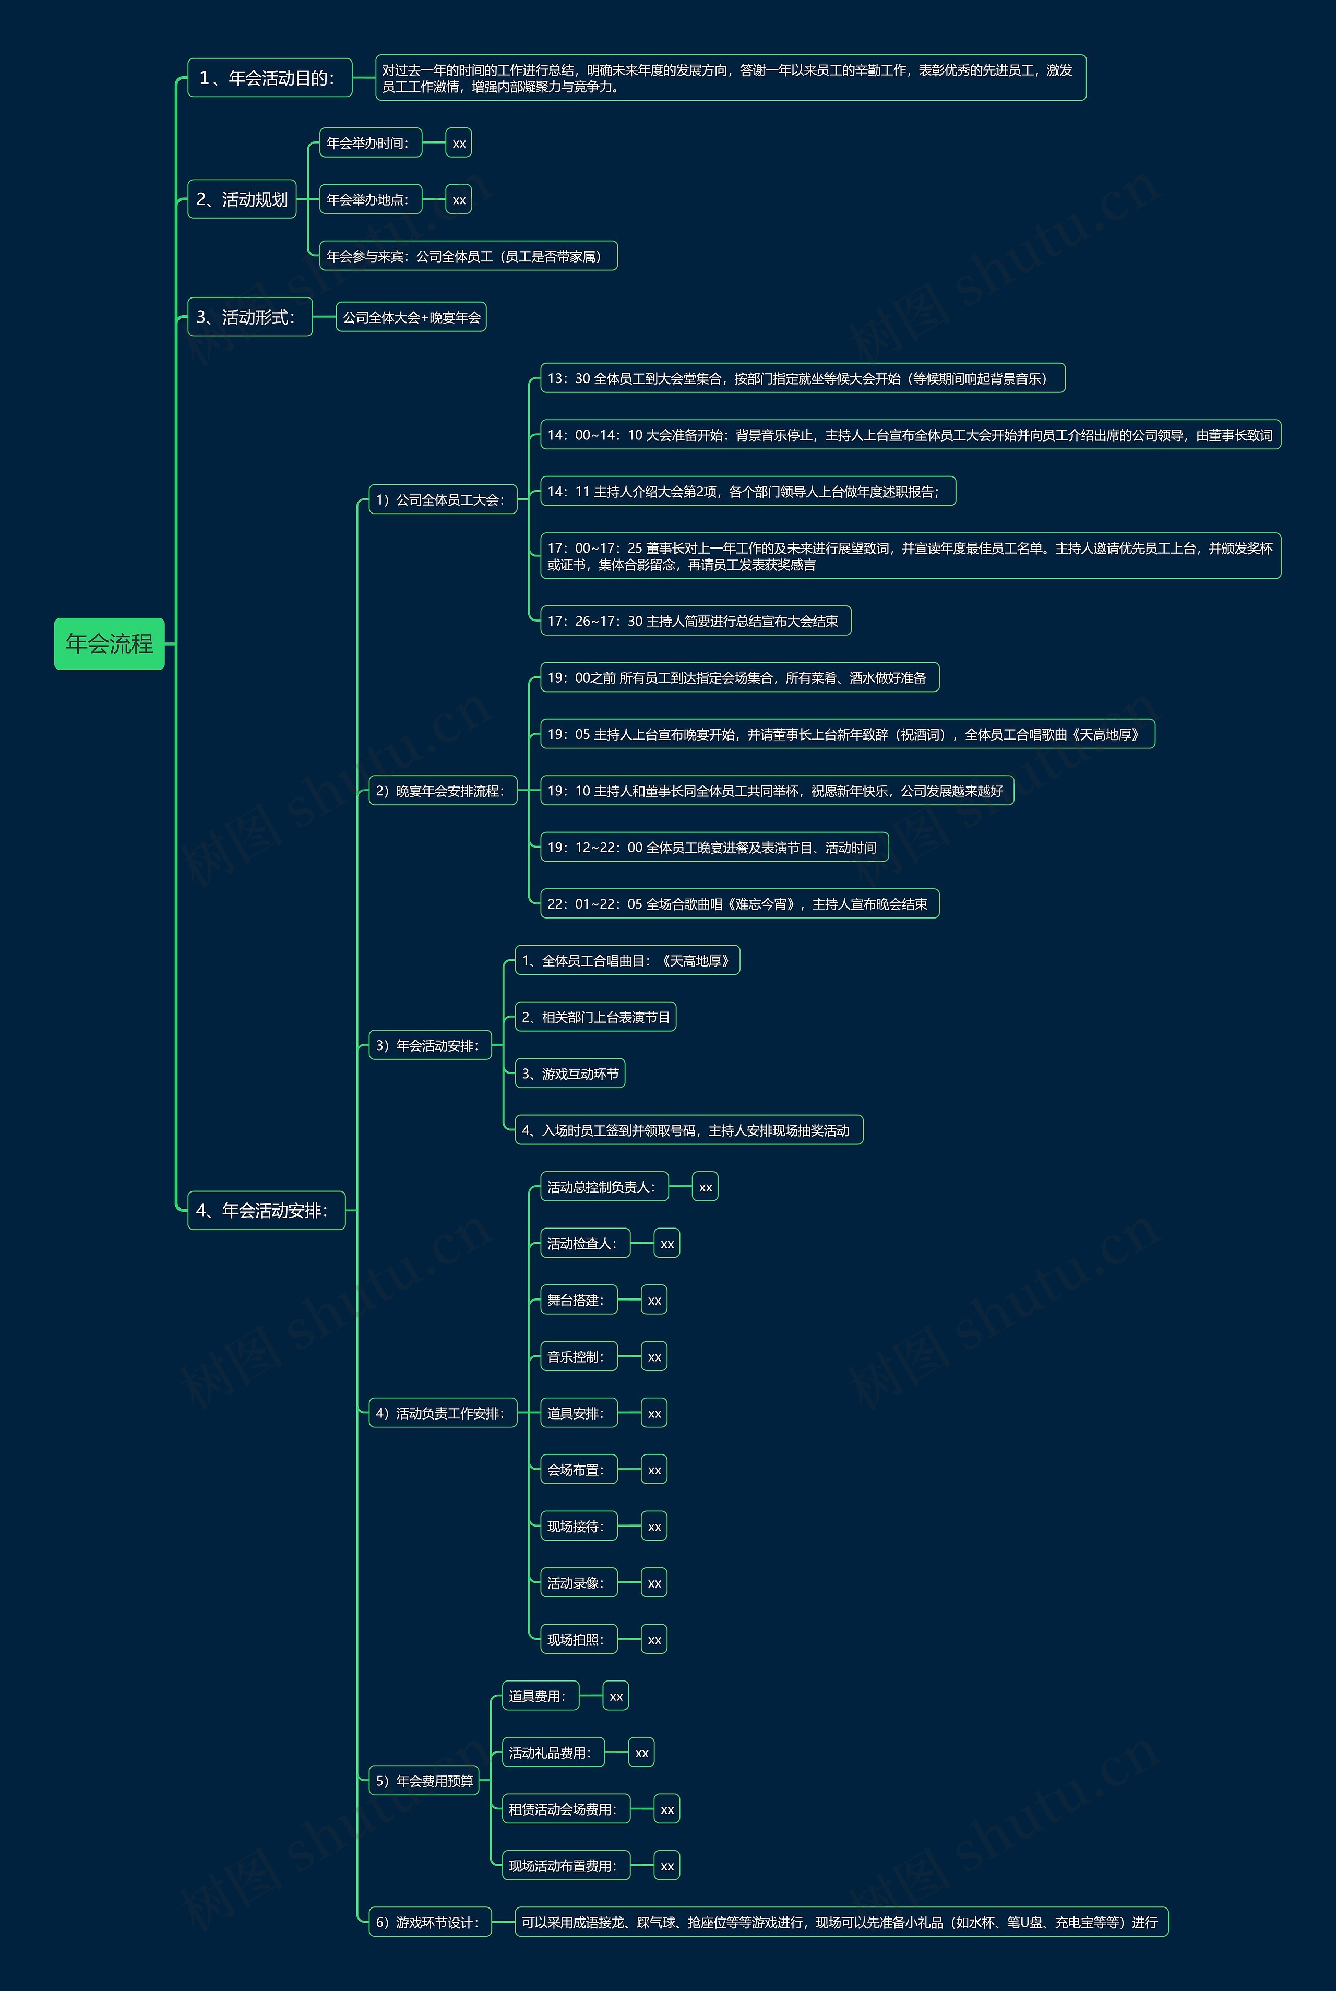The image size is (1336, 1991).
Task: Click the 1、年会活动目的 node
Action: pos(269,78)
